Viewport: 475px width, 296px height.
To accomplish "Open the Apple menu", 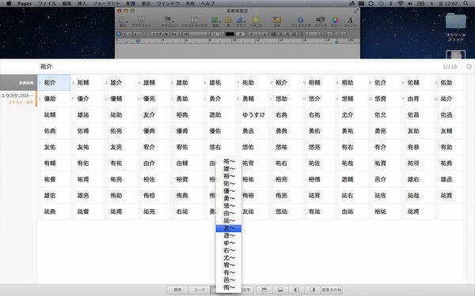I will 9,3.
